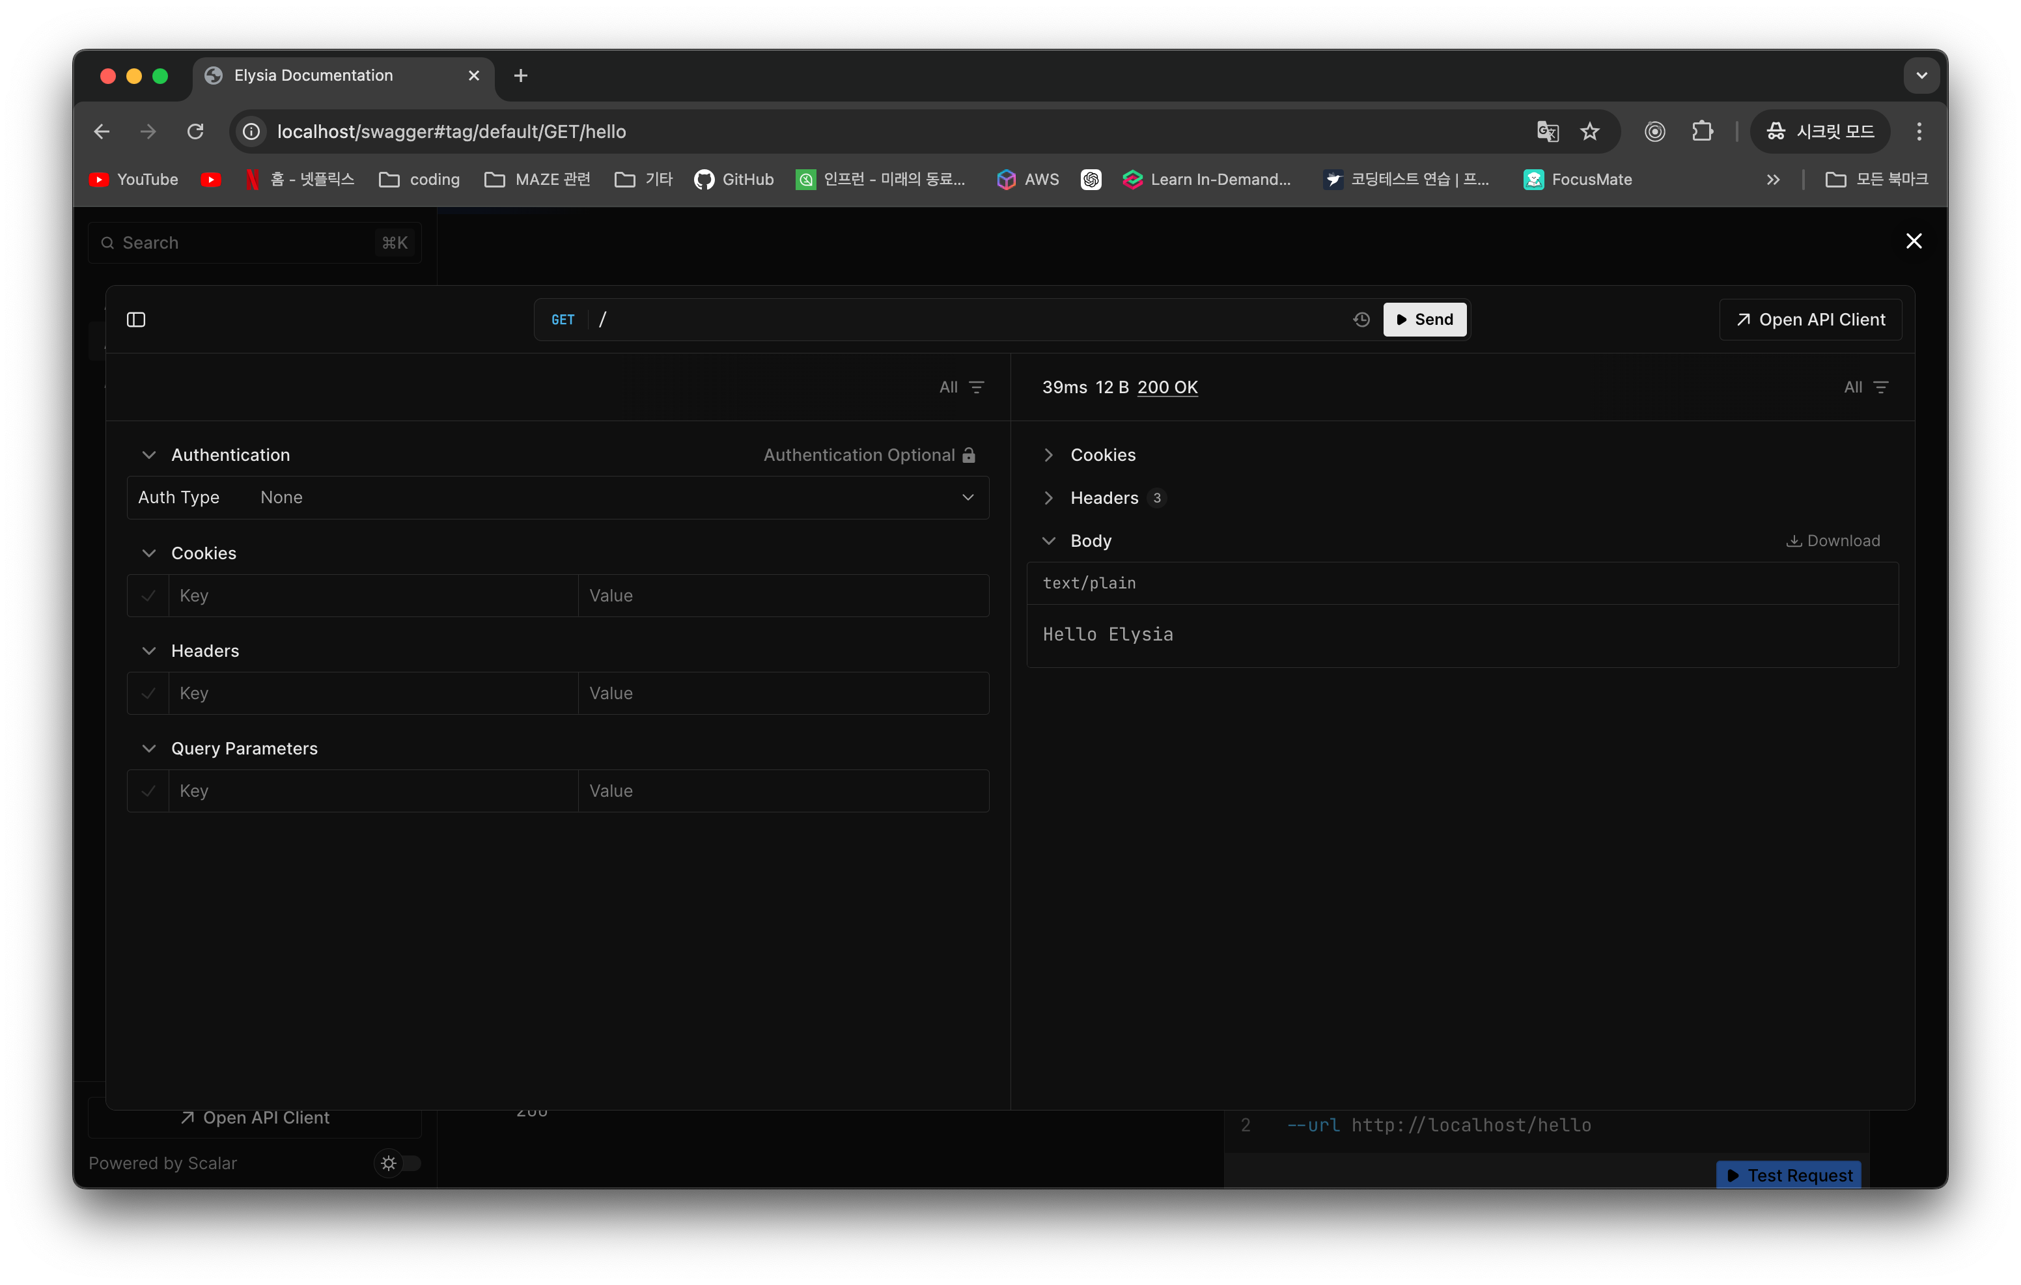The image size is (2021, 1285).
Task: Click the Google Translate icon in address bar
Action: [1547, 131]
